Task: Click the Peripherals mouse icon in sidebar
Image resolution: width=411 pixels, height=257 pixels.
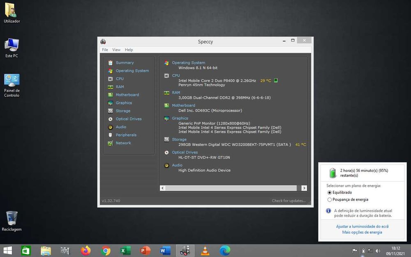Action: click(x=110, y=135)
